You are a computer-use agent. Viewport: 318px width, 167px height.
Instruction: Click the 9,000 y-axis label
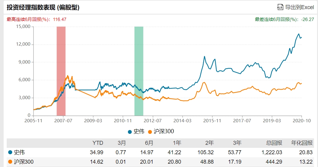pyautogui.click(x=25, y=62)
